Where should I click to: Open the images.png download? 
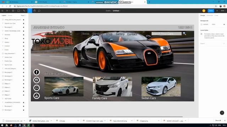tap(144, 121)
